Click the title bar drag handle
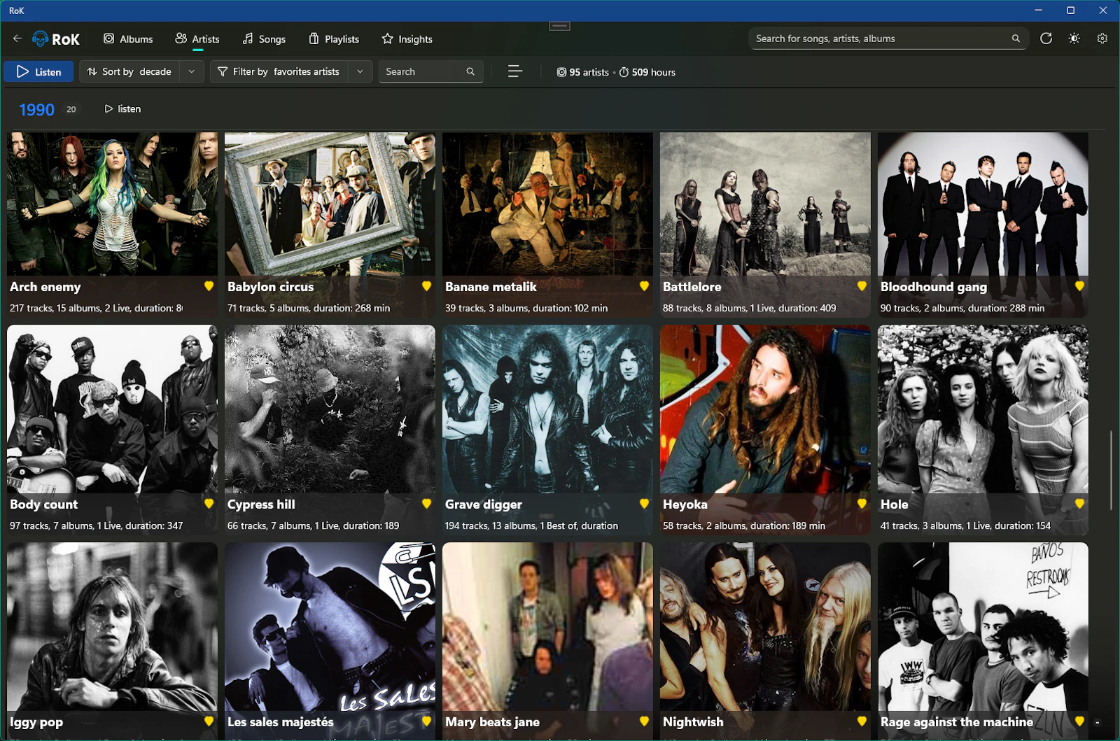Screen dimensions: 1120x741 (559, 26)
